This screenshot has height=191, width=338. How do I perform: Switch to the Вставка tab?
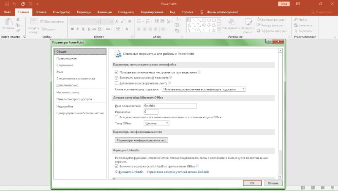tap(41, 12)
